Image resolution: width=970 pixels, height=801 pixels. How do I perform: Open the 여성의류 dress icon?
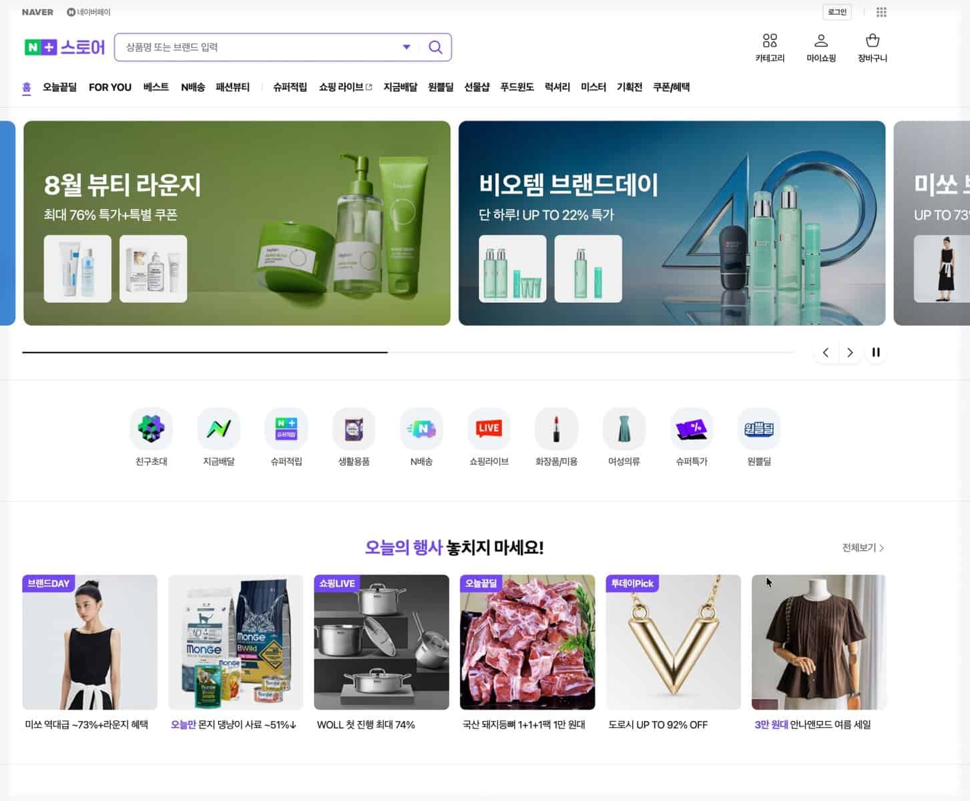[x=624, y=429]
